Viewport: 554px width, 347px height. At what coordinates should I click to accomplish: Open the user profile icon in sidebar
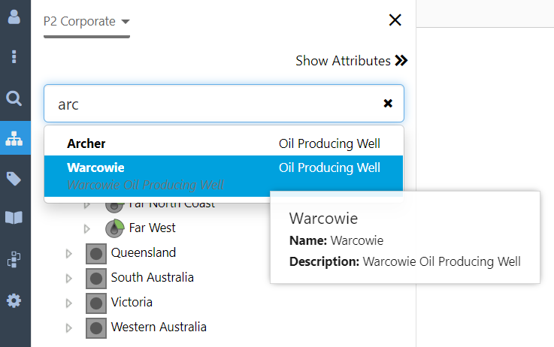14,17
